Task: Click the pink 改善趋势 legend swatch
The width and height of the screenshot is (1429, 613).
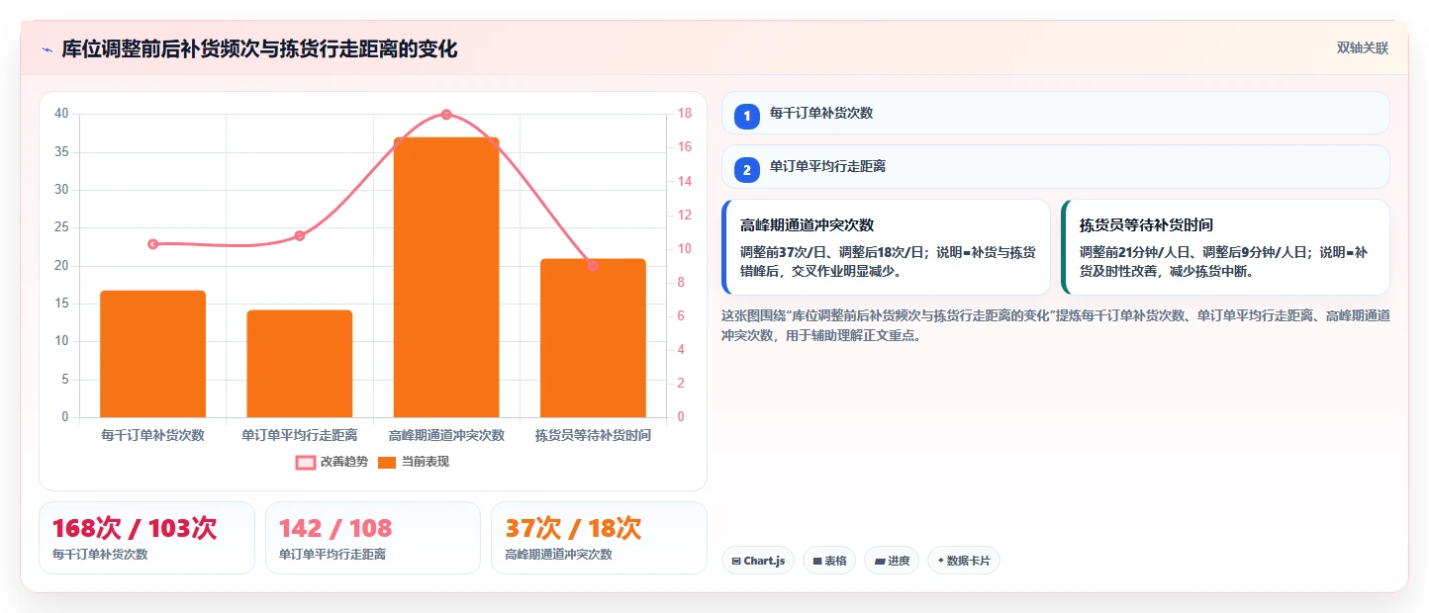Action: 305,462
